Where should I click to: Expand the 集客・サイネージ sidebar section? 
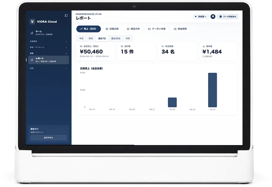point(49,47)
